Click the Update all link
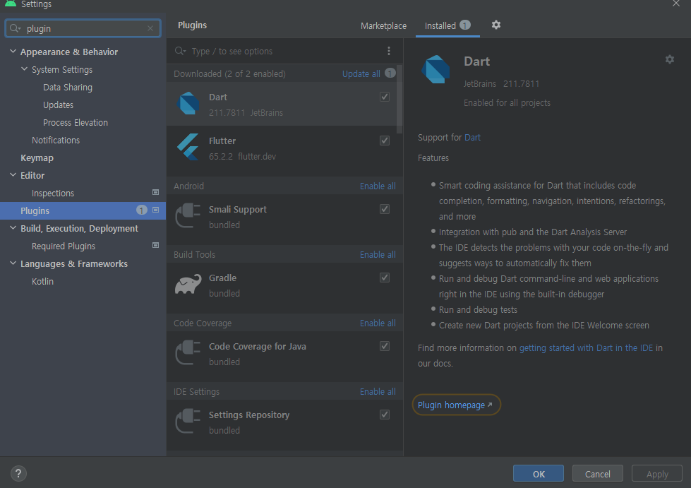 (x=361, y=73)
